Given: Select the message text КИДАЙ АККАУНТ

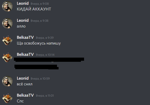Looking at the screenshot, I should (34, 9).
